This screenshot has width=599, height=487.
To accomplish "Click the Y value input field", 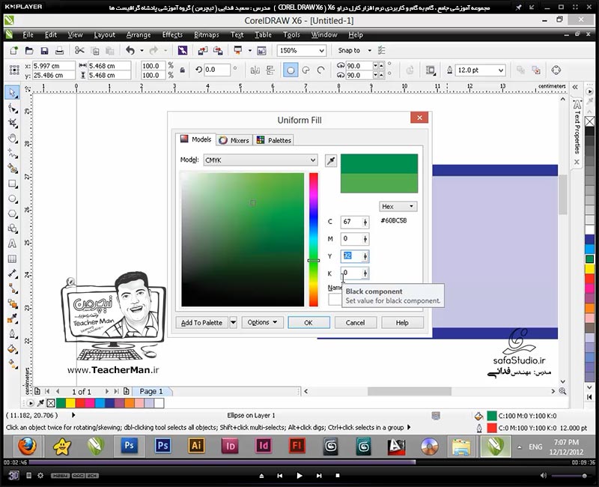I will 355,256.
